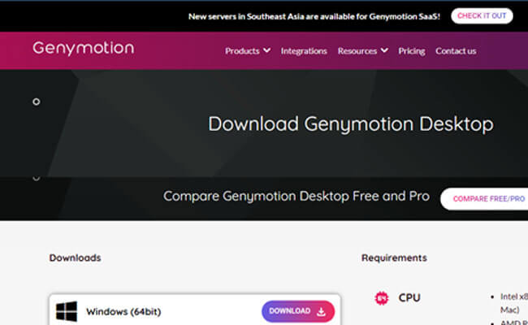528x325 pixels.
Task: Open the Resources menu
Action: [357, 51]
